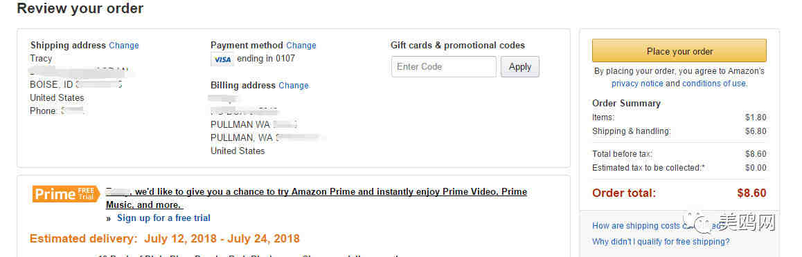Click the Review your order heading

tap(80, 9)
